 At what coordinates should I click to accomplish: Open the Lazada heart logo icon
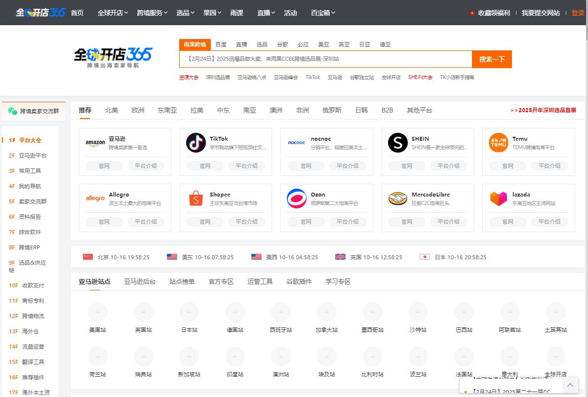coord(498,198)
